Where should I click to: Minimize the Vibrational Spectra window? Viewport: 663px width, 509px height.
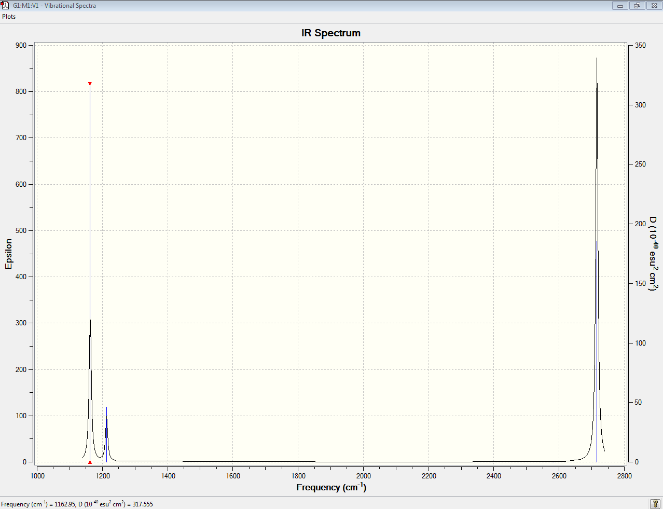click(x=620, y=6)
